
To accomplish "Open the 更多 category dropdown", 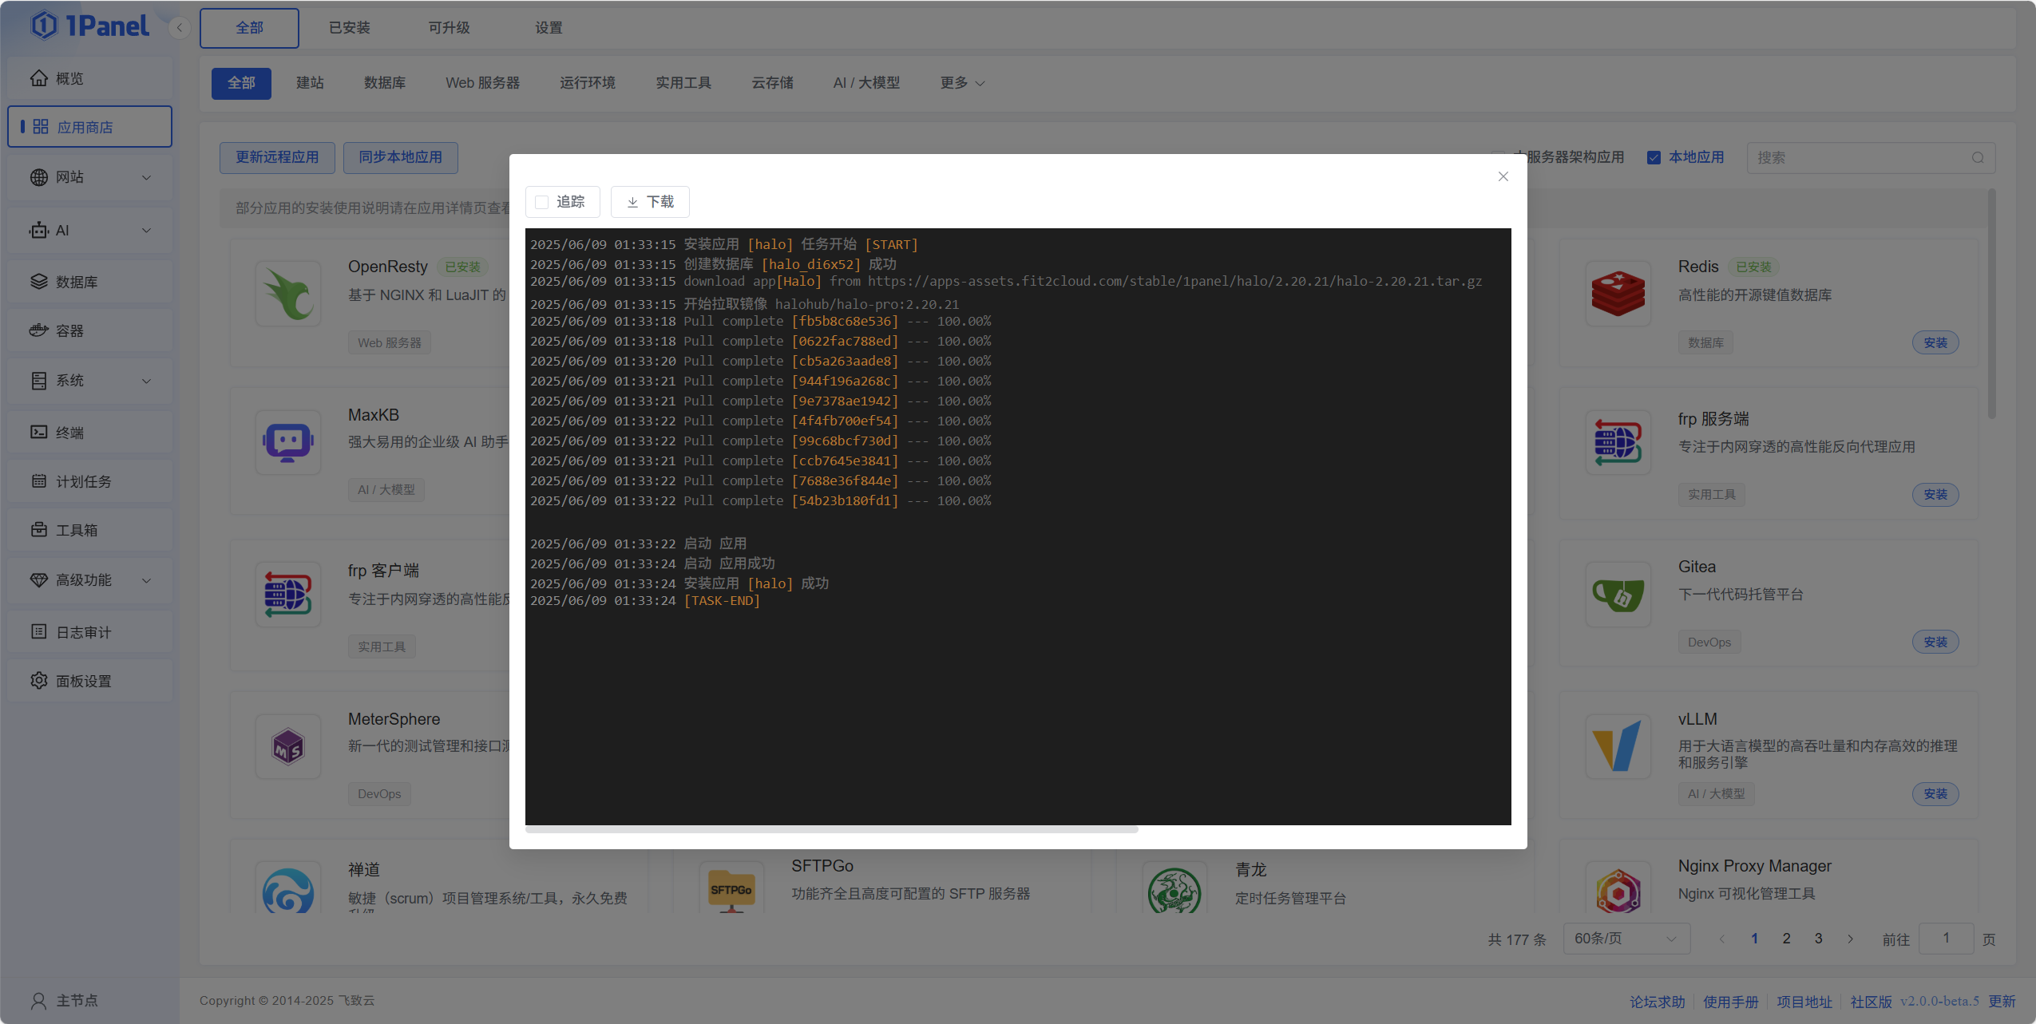I will 962,83.
